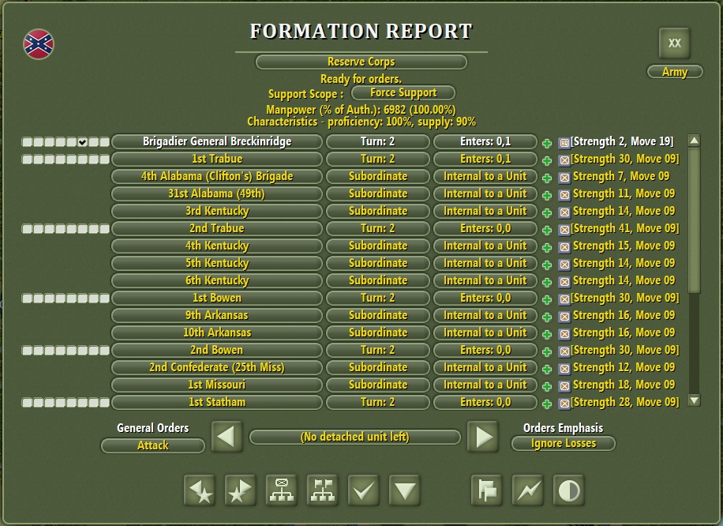Click Strength 2, Move 19 text

pos(622,141)
